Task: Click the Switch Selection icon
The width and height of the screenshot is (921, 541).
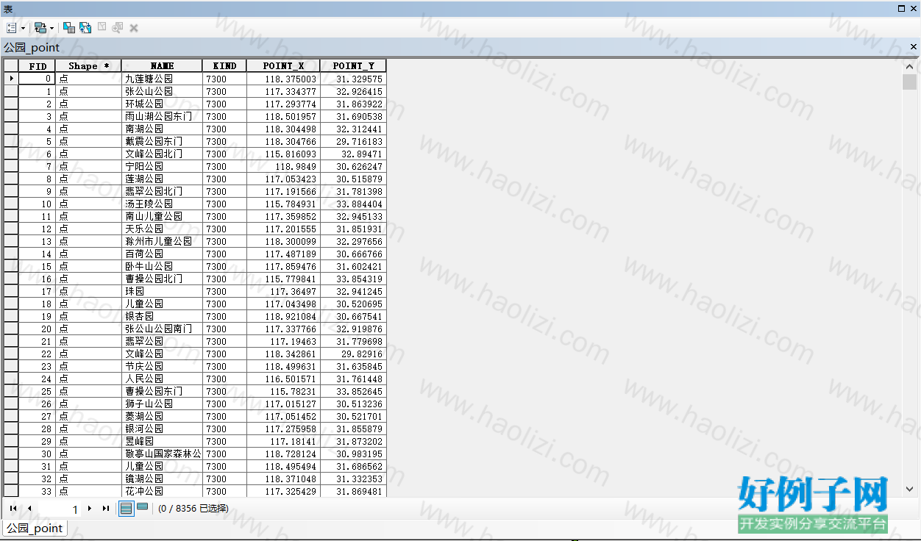Action: [85, 28]
